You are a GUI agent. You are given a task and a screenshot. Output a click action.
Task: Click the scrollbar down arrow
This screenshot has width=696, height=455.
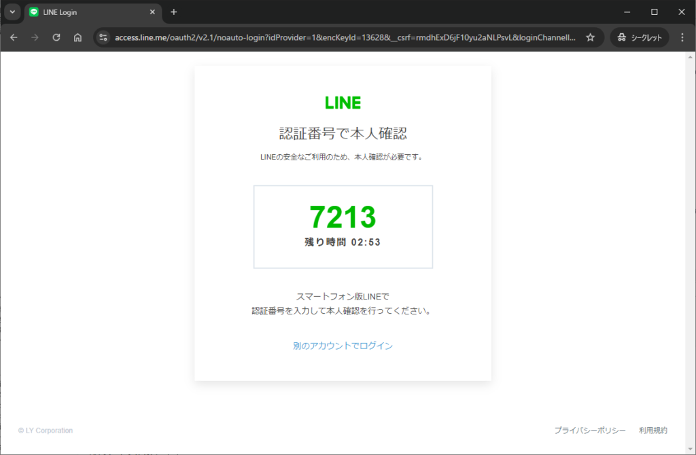point(691,450)
